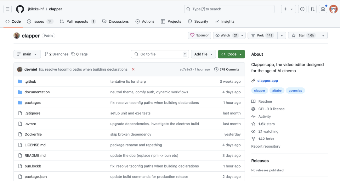Focus the Go to file search field
This screenshot has height=181, width=340.
tap(160, 54)
